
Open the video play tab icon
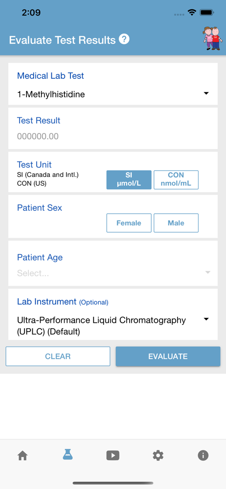tap(113, 456)
